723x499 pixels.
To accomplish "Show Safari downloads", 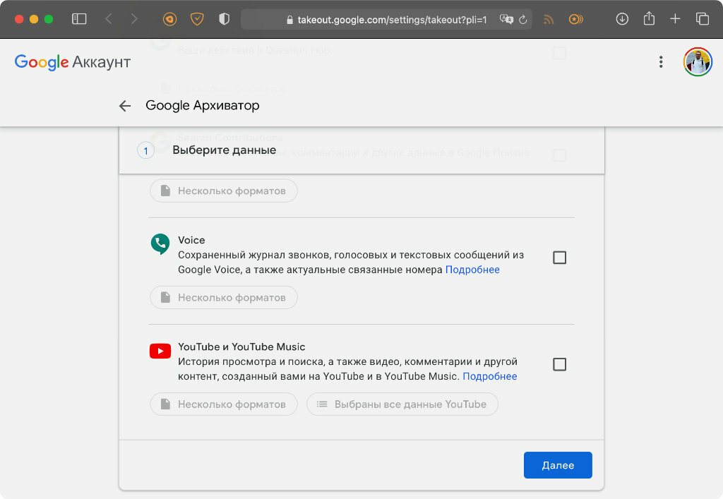I will pos(622,19).
